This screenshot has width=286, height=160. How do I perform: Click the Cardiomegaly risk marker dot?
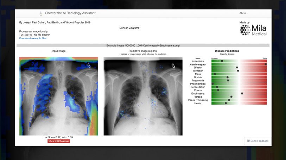(266, 64)
